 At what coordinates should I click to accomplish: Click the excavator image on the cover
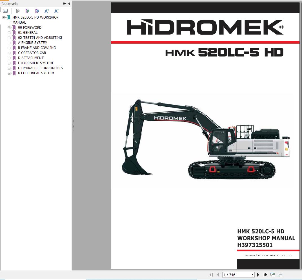click(206, 139)
